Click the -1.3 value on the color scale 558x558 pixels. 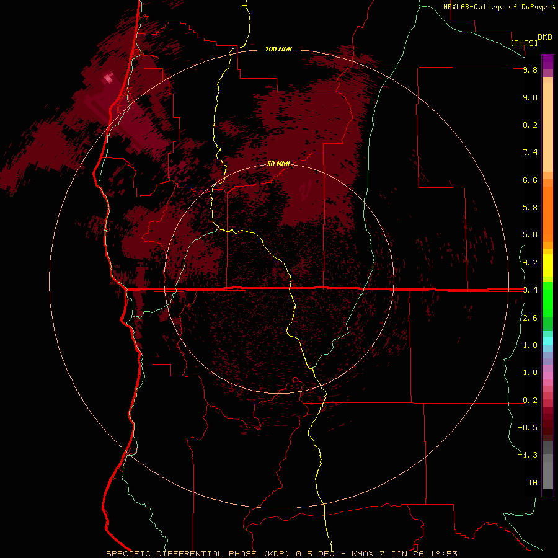point(528,455)
